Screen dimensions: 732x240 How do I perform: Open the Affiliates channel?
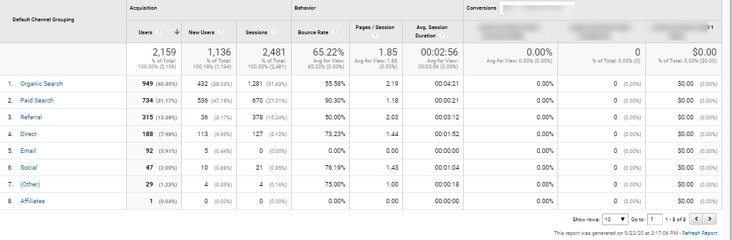point(33,201)
